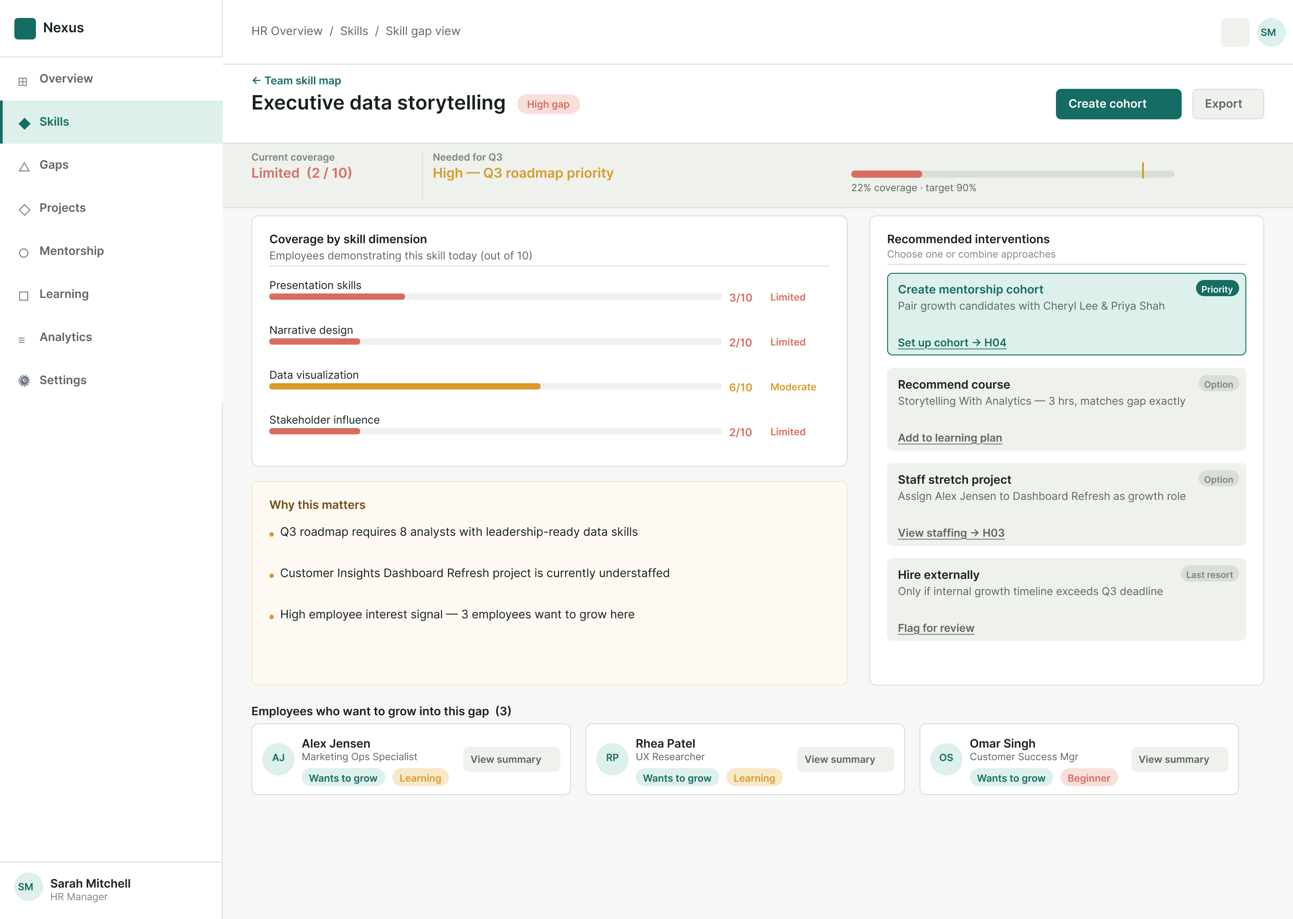Click the Why this matters heading
The image size is (1293, 919).
coord(317,505)
